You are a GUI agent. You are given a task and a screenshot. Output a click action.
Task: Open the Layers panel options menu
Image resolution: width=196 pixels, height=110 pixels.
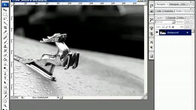point(193,18)
